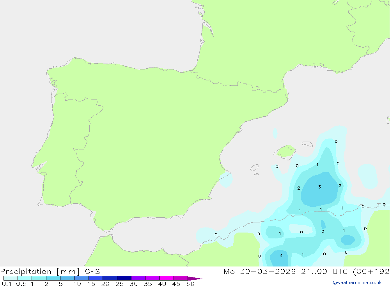
Task: Click the 'GFS' model label
Action: pyautogui.click(x=92, y=272)
